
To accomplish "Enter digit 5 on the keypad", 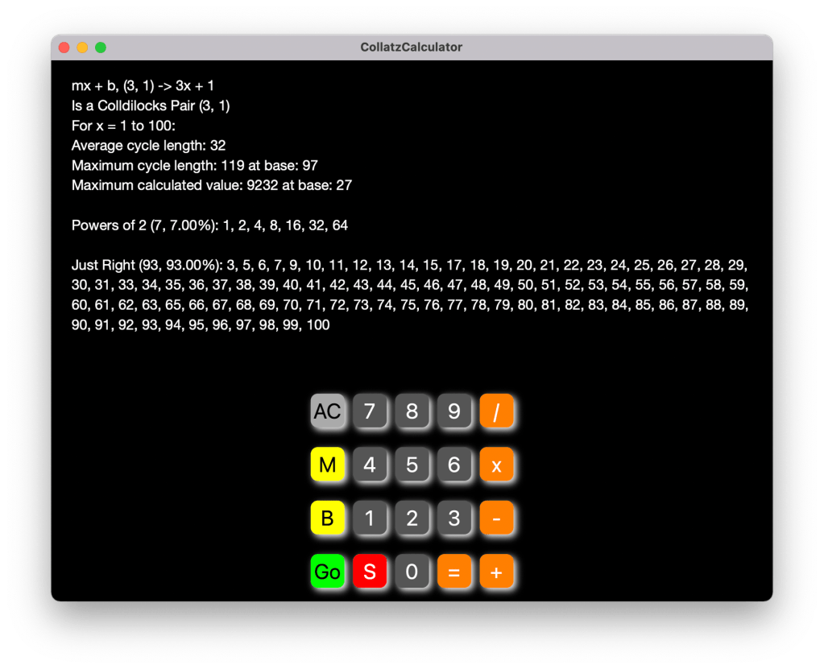I will [x=412, y=465].
